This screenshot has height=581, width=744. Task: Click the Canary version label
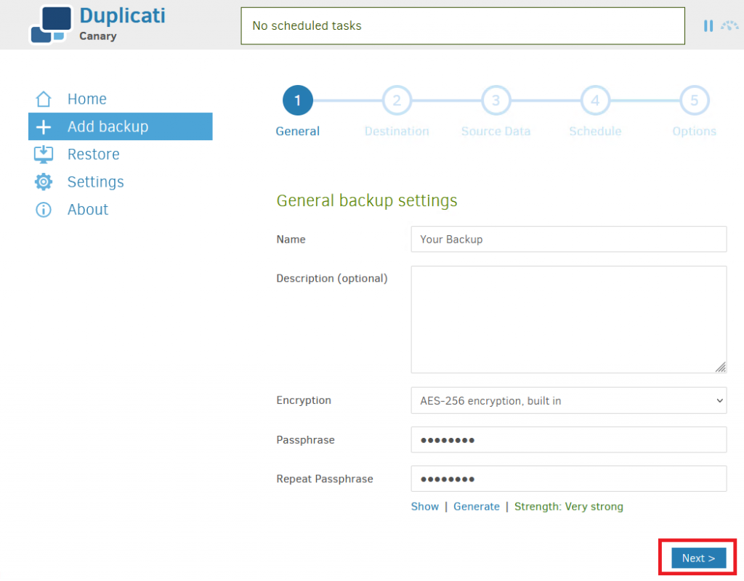(x=98, y=36)
